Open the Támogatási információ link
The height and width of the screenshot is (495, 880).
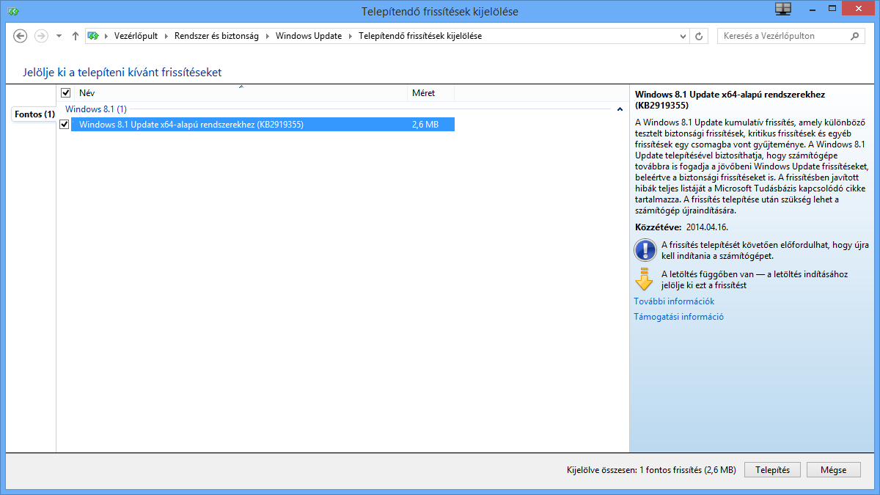(679, 317)
